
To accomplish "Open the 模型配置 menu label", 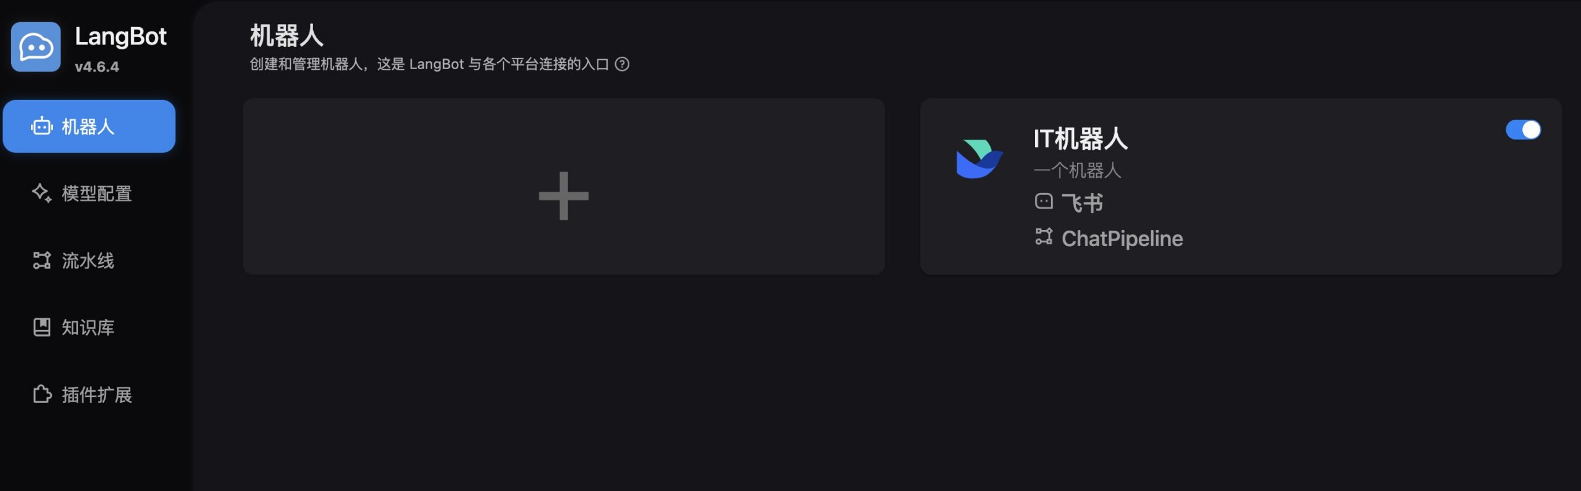I will tap(97, 194).
